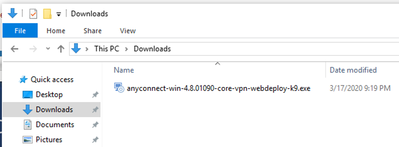
Task: Go back with the left arrow button
Action: pos(14,49)
